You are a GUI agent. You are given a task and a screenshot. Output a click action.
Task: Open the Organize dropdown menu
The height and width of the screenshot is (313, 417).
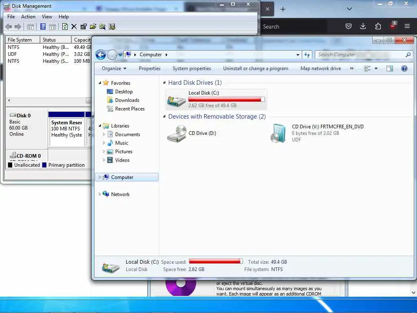(x=114, y=68)
